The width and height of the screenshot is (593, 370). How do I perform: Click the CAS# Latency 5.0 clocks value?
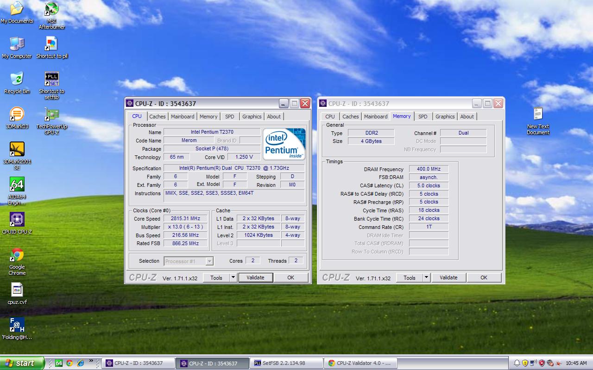pos(429,185)
